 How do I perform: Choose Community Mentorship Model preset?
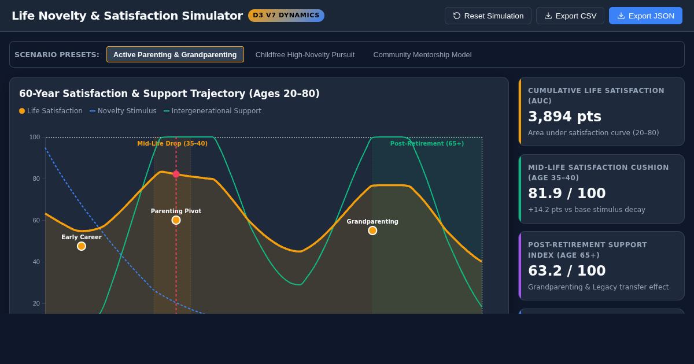[x=422, y=54]
